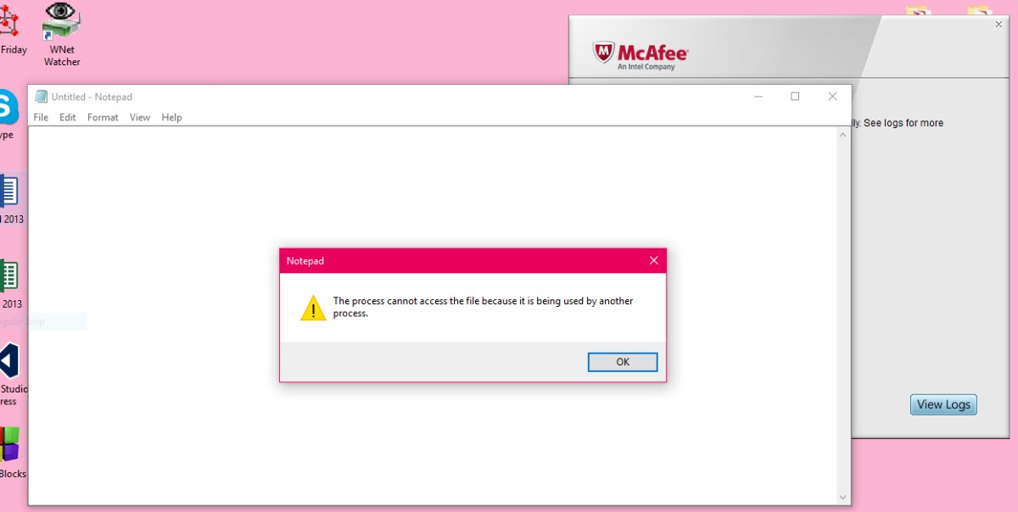Click the yellow warning triangle icon

tap(313, 308)
